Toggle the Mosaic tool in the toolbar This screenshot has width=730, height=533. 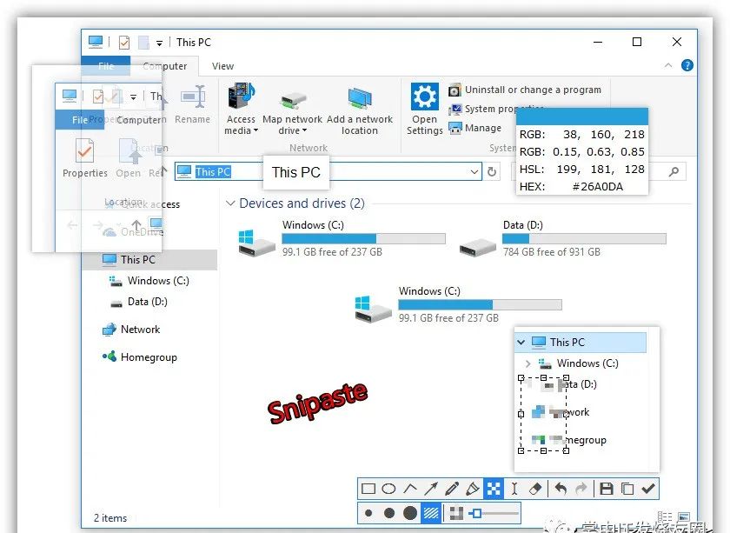click(494, 489)
